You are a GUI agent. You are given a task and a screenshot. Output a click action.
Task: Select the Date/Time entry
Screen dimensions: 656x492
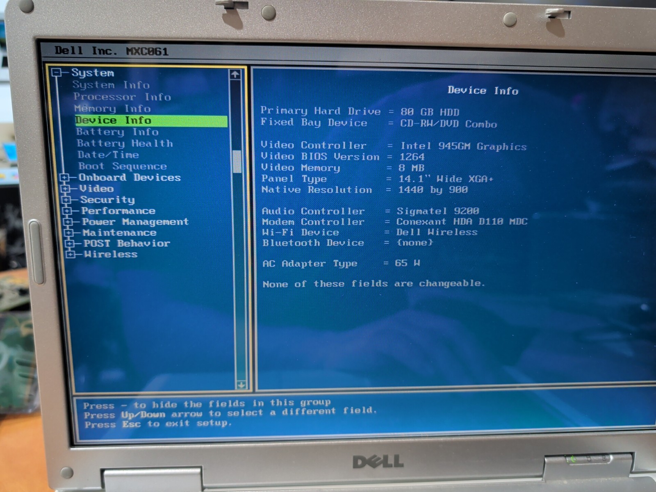point(108,155)
